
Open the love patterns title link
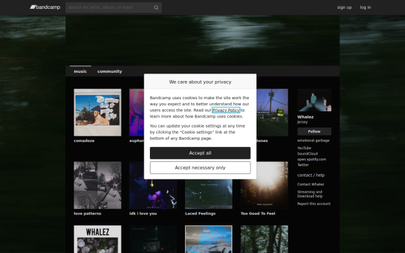88,213
